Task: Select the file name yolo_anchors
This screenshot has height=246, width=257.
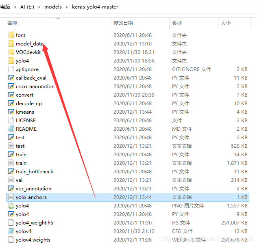Action: tap(31, 197)
